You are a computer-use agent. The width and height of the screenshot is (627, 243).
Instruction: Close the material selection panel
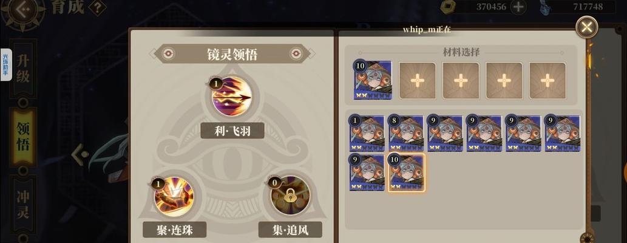[586, 27]
